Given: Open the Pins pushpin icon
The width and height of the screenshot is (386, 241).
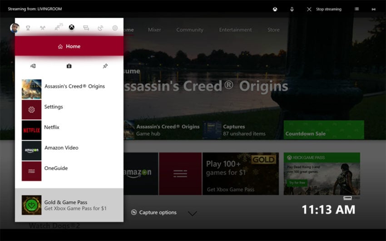Looking at the screenshot, I should 105,66.
